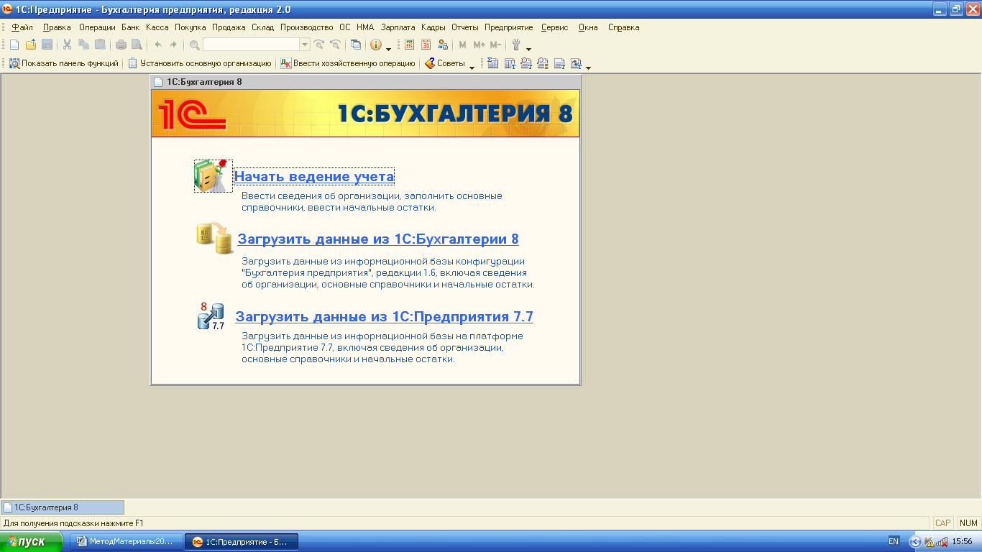Click the undo arrow icon

point(158,45)
